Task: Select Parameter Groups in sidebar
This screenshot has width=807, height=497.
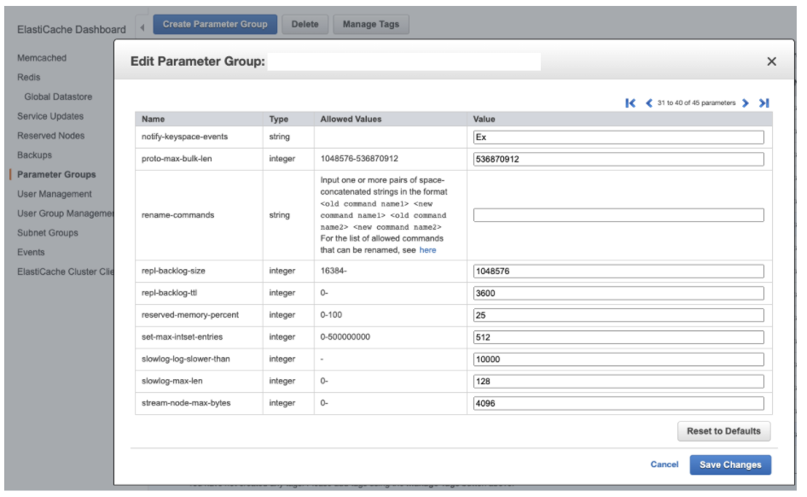Action: pos(56,174)
